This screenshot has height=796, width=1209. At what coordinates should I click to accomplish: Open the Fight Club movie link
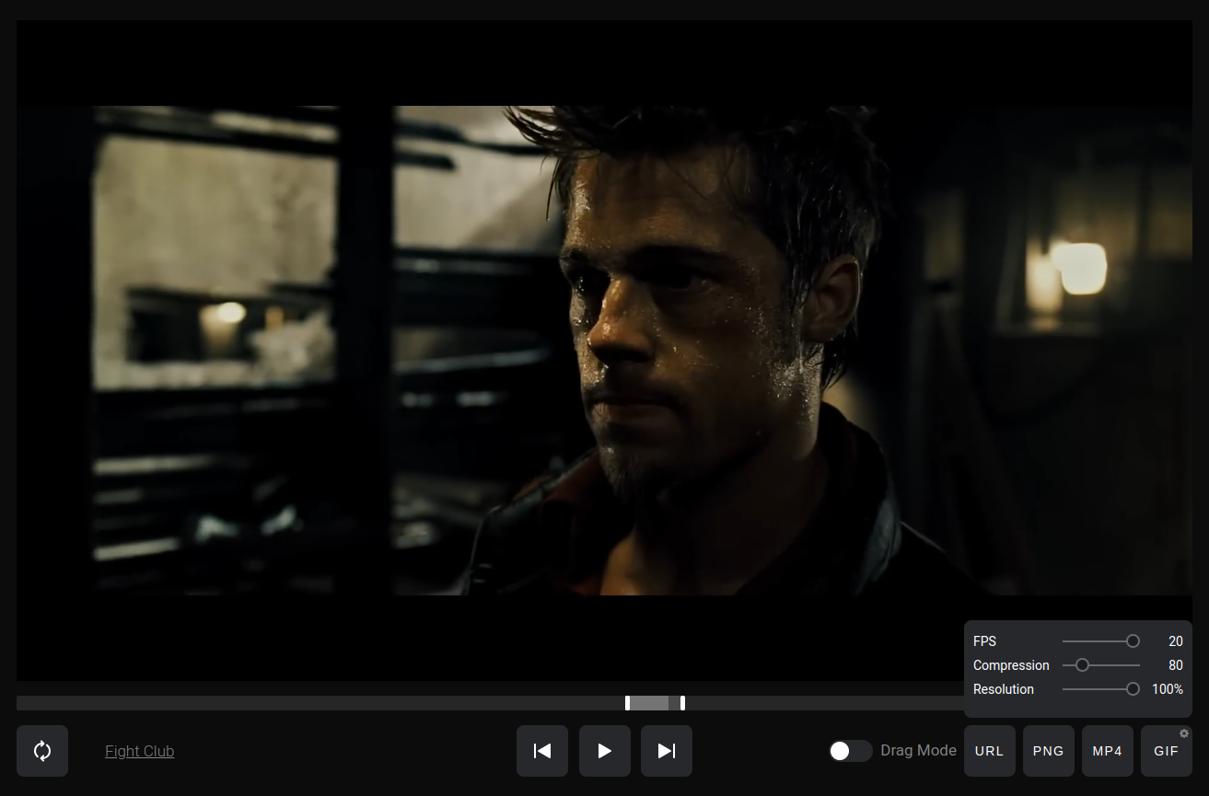pos(140,751)
